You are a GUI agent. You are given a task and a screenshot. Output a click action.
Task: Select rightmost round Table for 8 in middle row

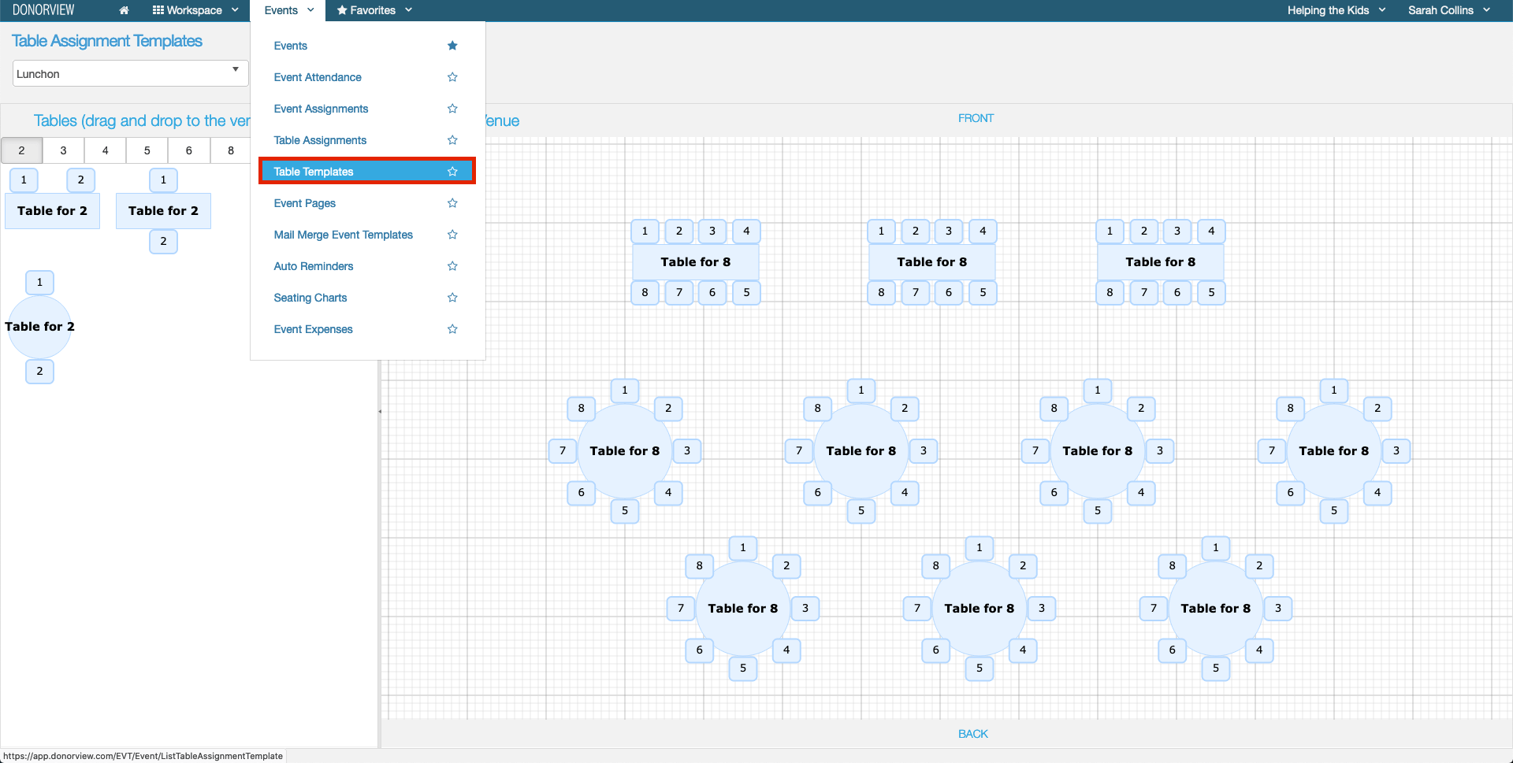1334,450
